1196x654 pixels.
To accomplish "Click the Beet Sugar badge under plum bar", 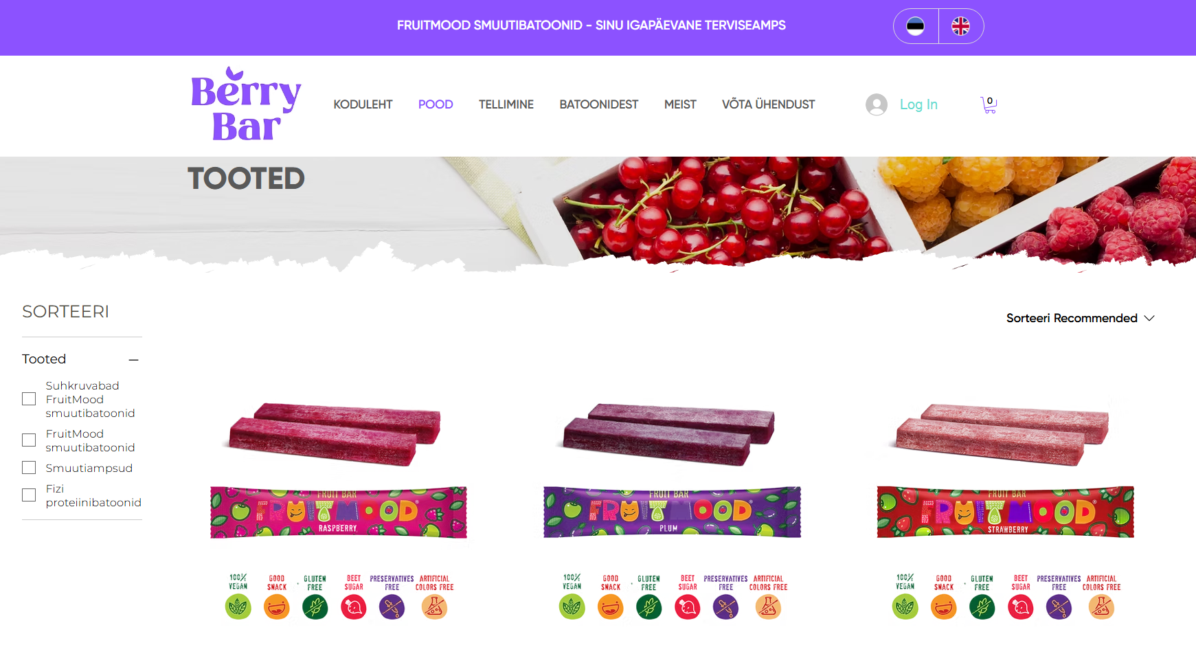I will 688,596.
